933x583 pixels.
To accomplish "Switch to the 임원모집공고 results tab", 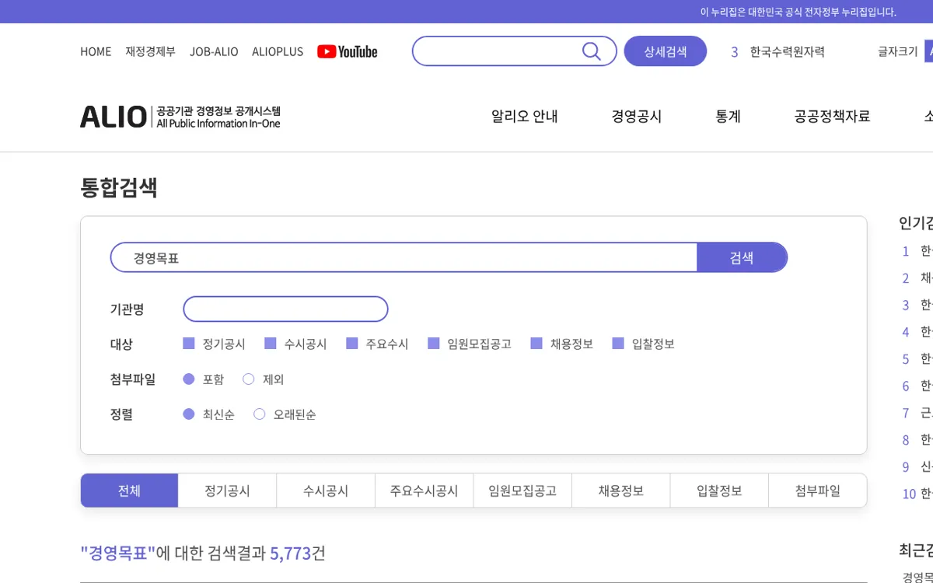I will pos(522,490).
